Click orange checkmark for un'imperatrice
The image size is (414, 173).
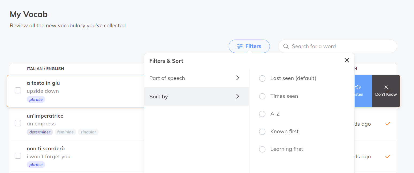pos(388,124)
